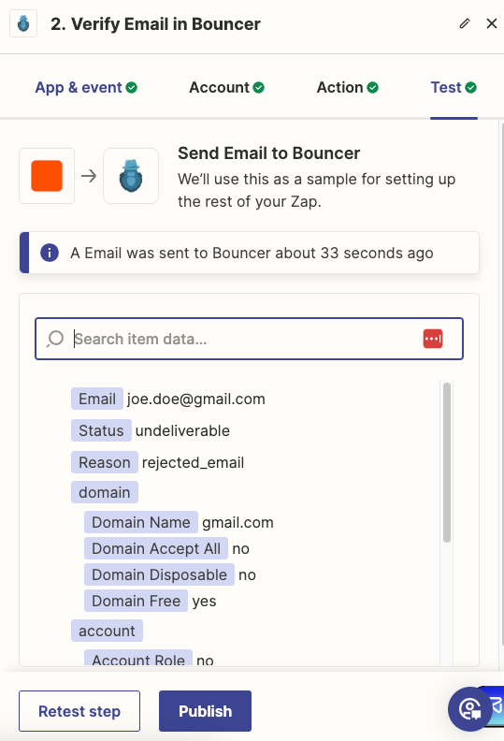The height and width of the screenshot is (741, 504).
Task: Focus the Search item data field
Action: pyautogui.click(x=249, y=339)
